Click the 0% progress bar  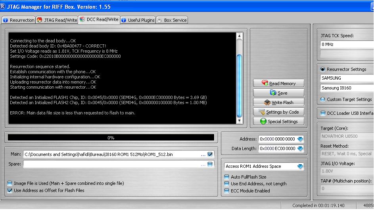click(111, 138)
